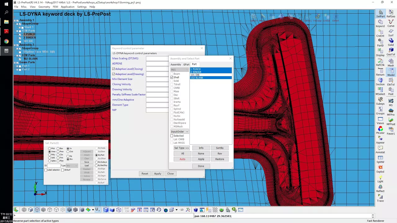Screen dimensions: 397x223
Task: Open the Application menu
Action: [68, 7]
